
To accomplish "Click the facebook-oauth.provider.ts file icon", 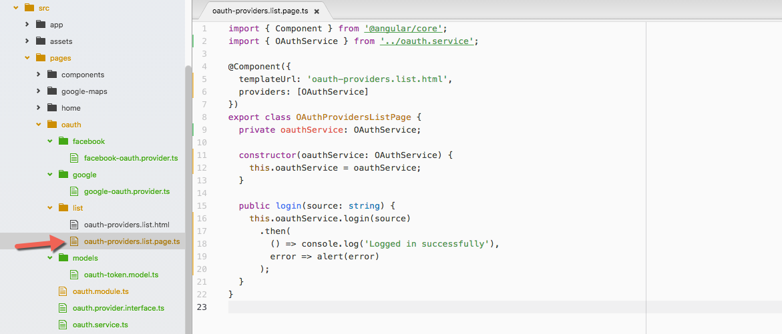I will [74, 158].
